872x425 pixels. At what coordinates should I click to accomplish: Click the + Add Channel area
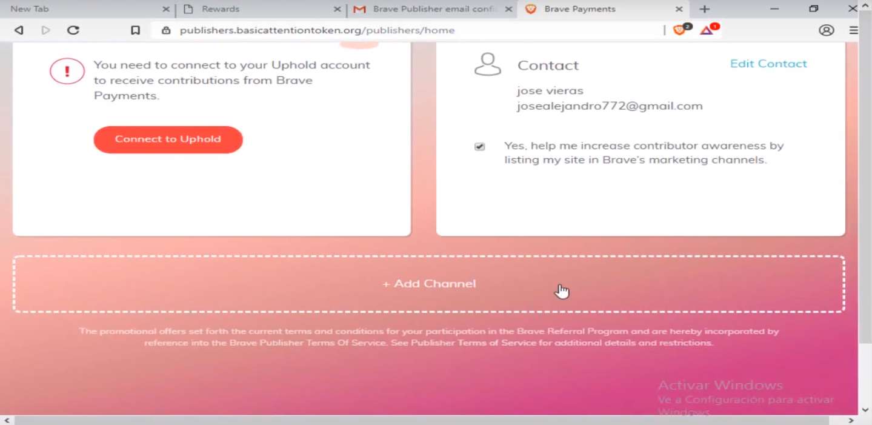428,284
